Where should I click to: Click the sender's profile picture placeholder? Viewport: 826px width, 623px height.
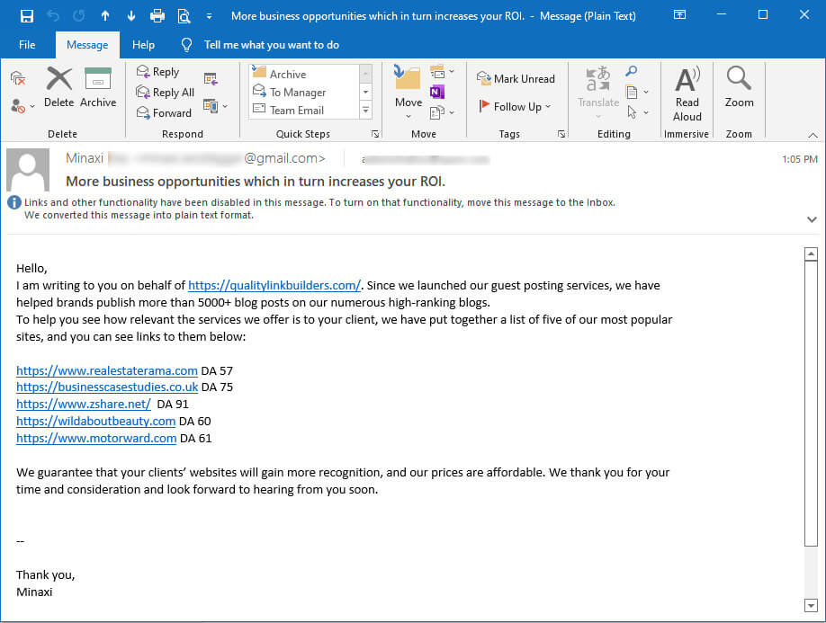click(28, 169)
